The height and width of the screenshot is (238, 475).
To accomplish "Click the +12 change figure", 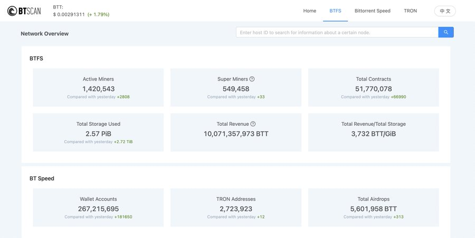I will (x=261, y=217).
